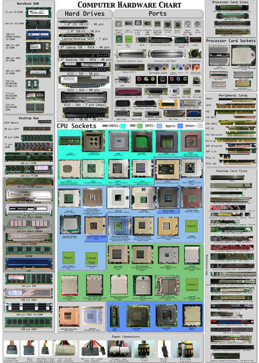Click the HDMI Video port picture

tap(122, 114)
